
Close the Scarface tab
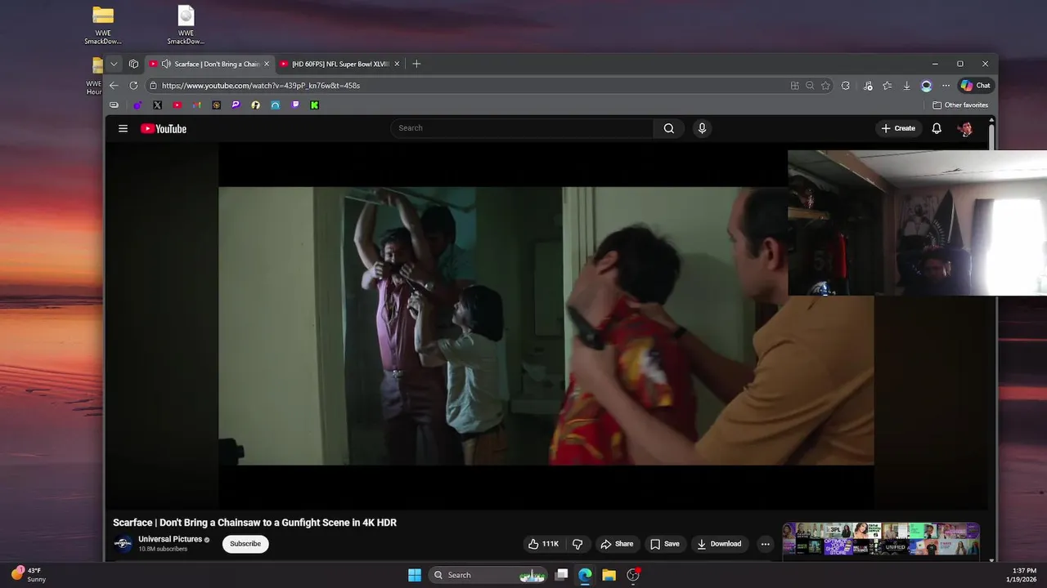click(266, 64)
